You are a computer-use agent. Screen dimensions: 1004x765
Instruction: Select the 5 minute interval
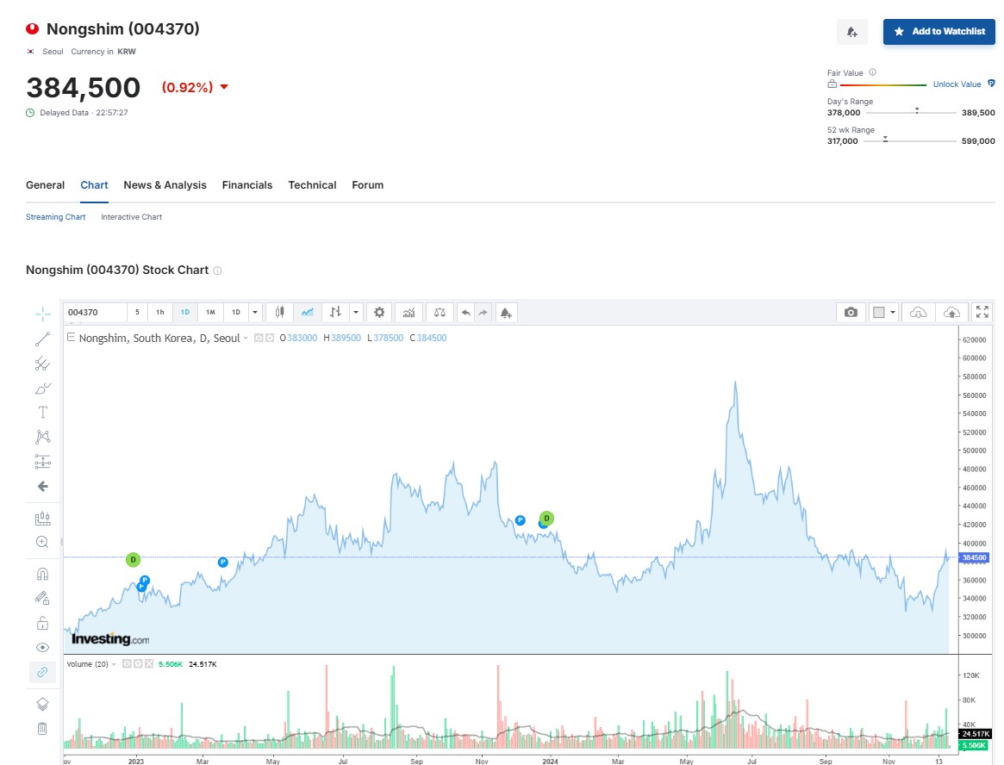[x=137, y=313]
